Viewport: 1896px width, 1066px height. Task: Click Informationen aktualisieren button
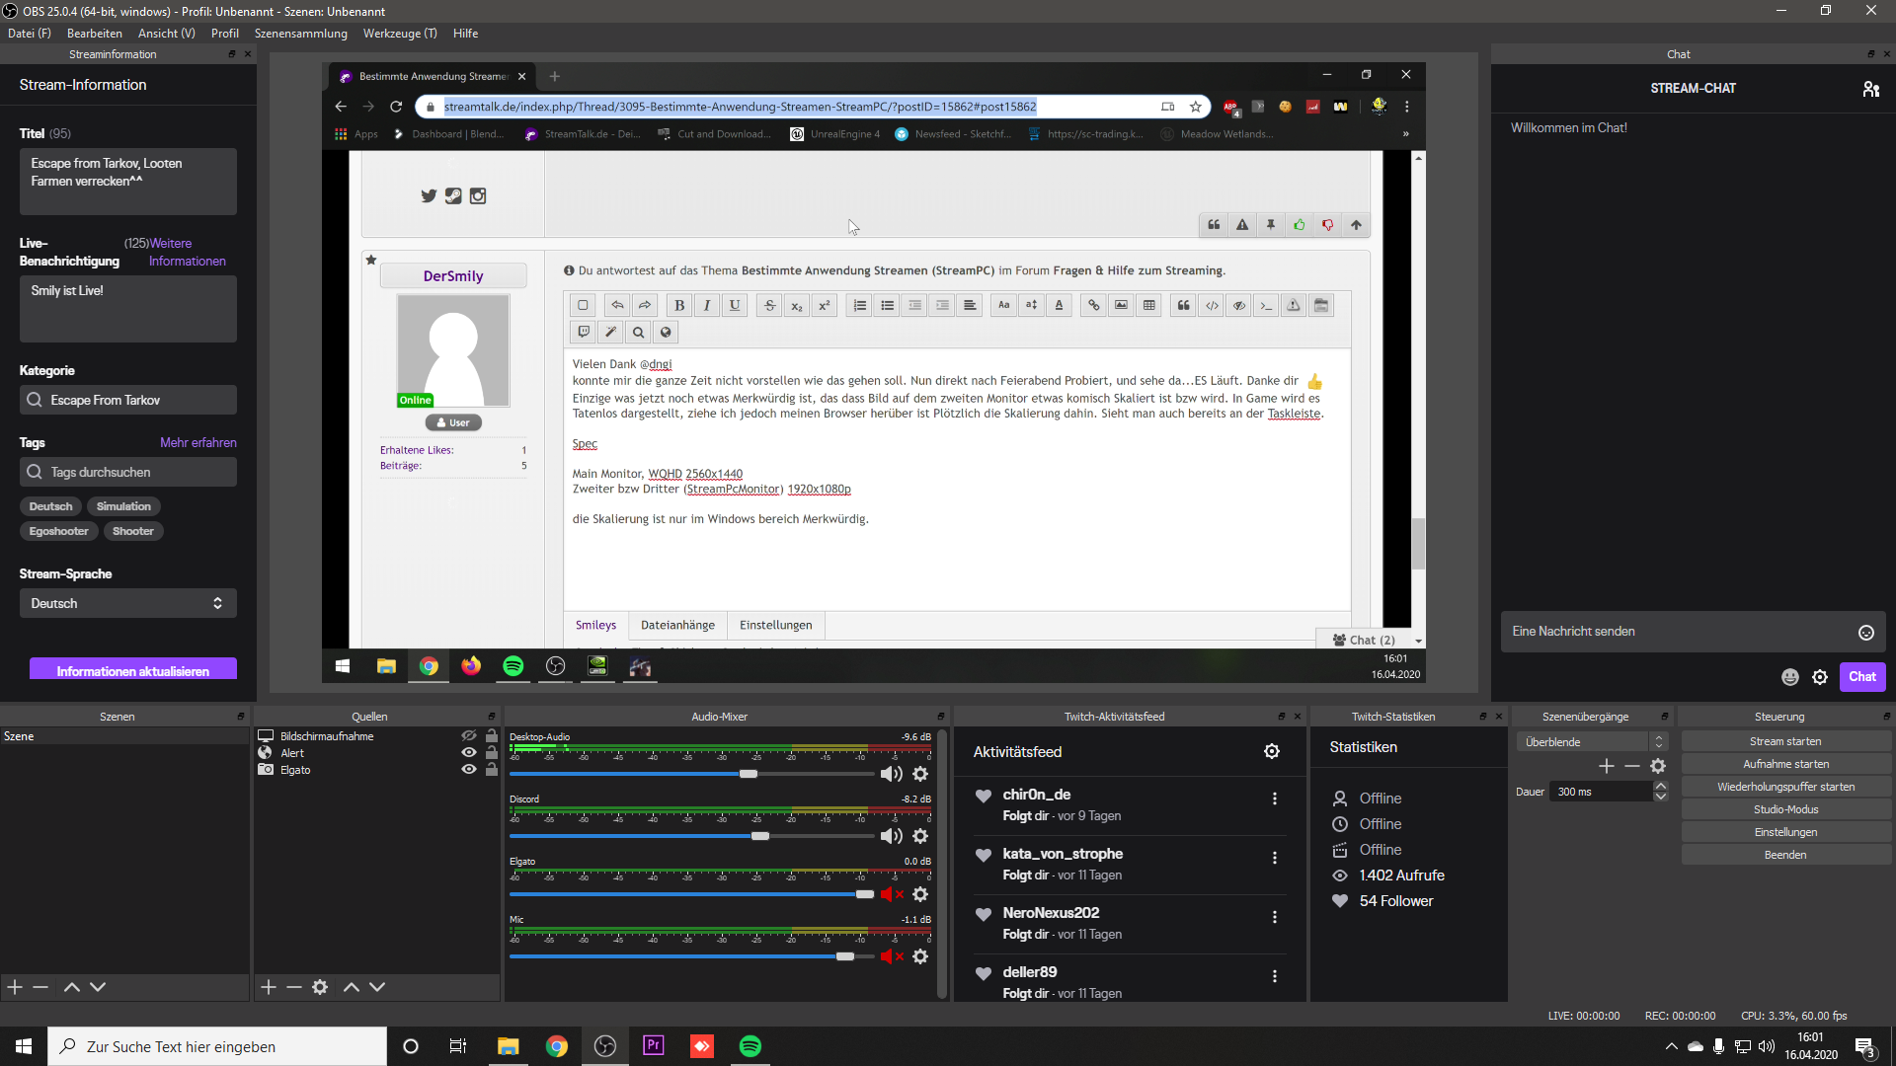(x=132, y=671)
